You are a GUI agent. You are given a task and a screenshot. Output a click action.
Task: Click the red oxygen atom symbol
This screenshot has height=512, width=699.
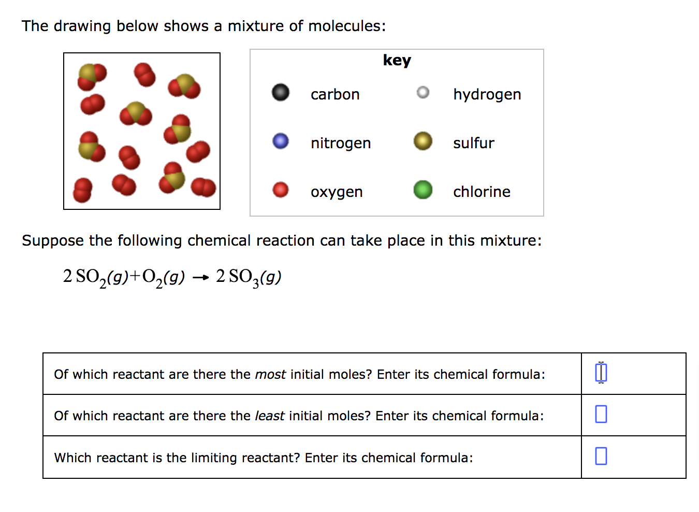(280, 189)
